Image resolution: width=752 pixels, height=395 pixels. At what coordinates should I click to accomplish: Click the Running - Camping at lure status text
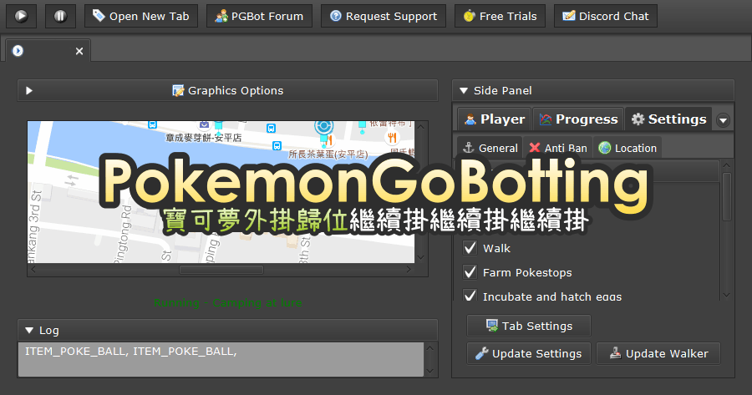[228, 303]
